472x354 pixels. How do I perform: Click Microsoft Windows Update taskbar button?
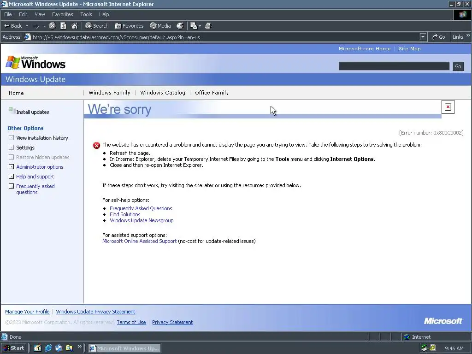point(124,348)
